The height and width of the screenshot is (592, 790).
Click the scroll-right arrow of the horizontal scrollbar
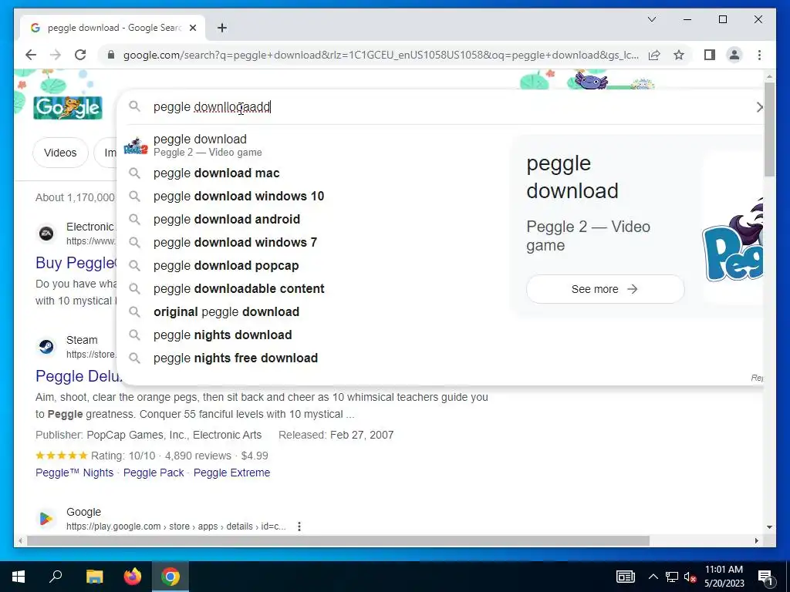click(x=756, y=540)
